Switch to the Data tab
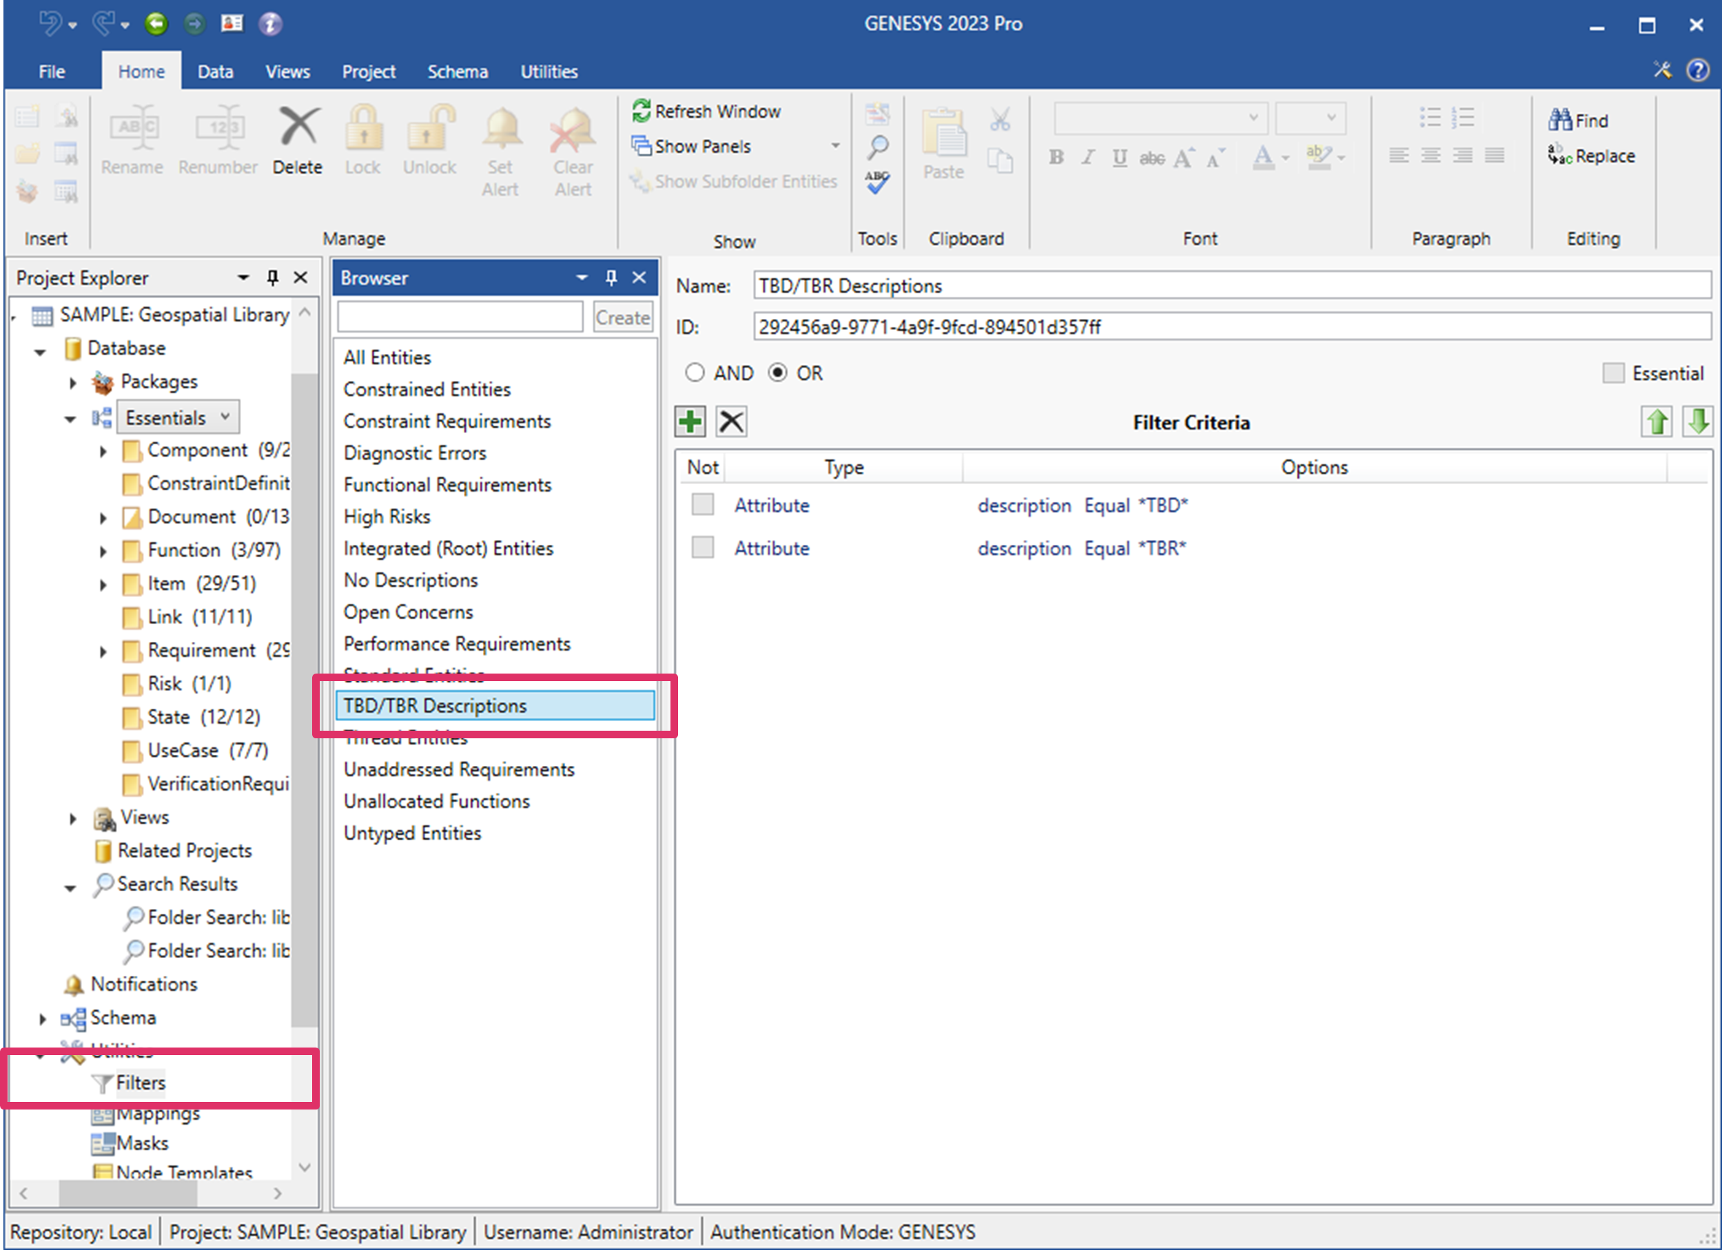The height and width of the screenshot is (1250, 1722). pos(216,72)
